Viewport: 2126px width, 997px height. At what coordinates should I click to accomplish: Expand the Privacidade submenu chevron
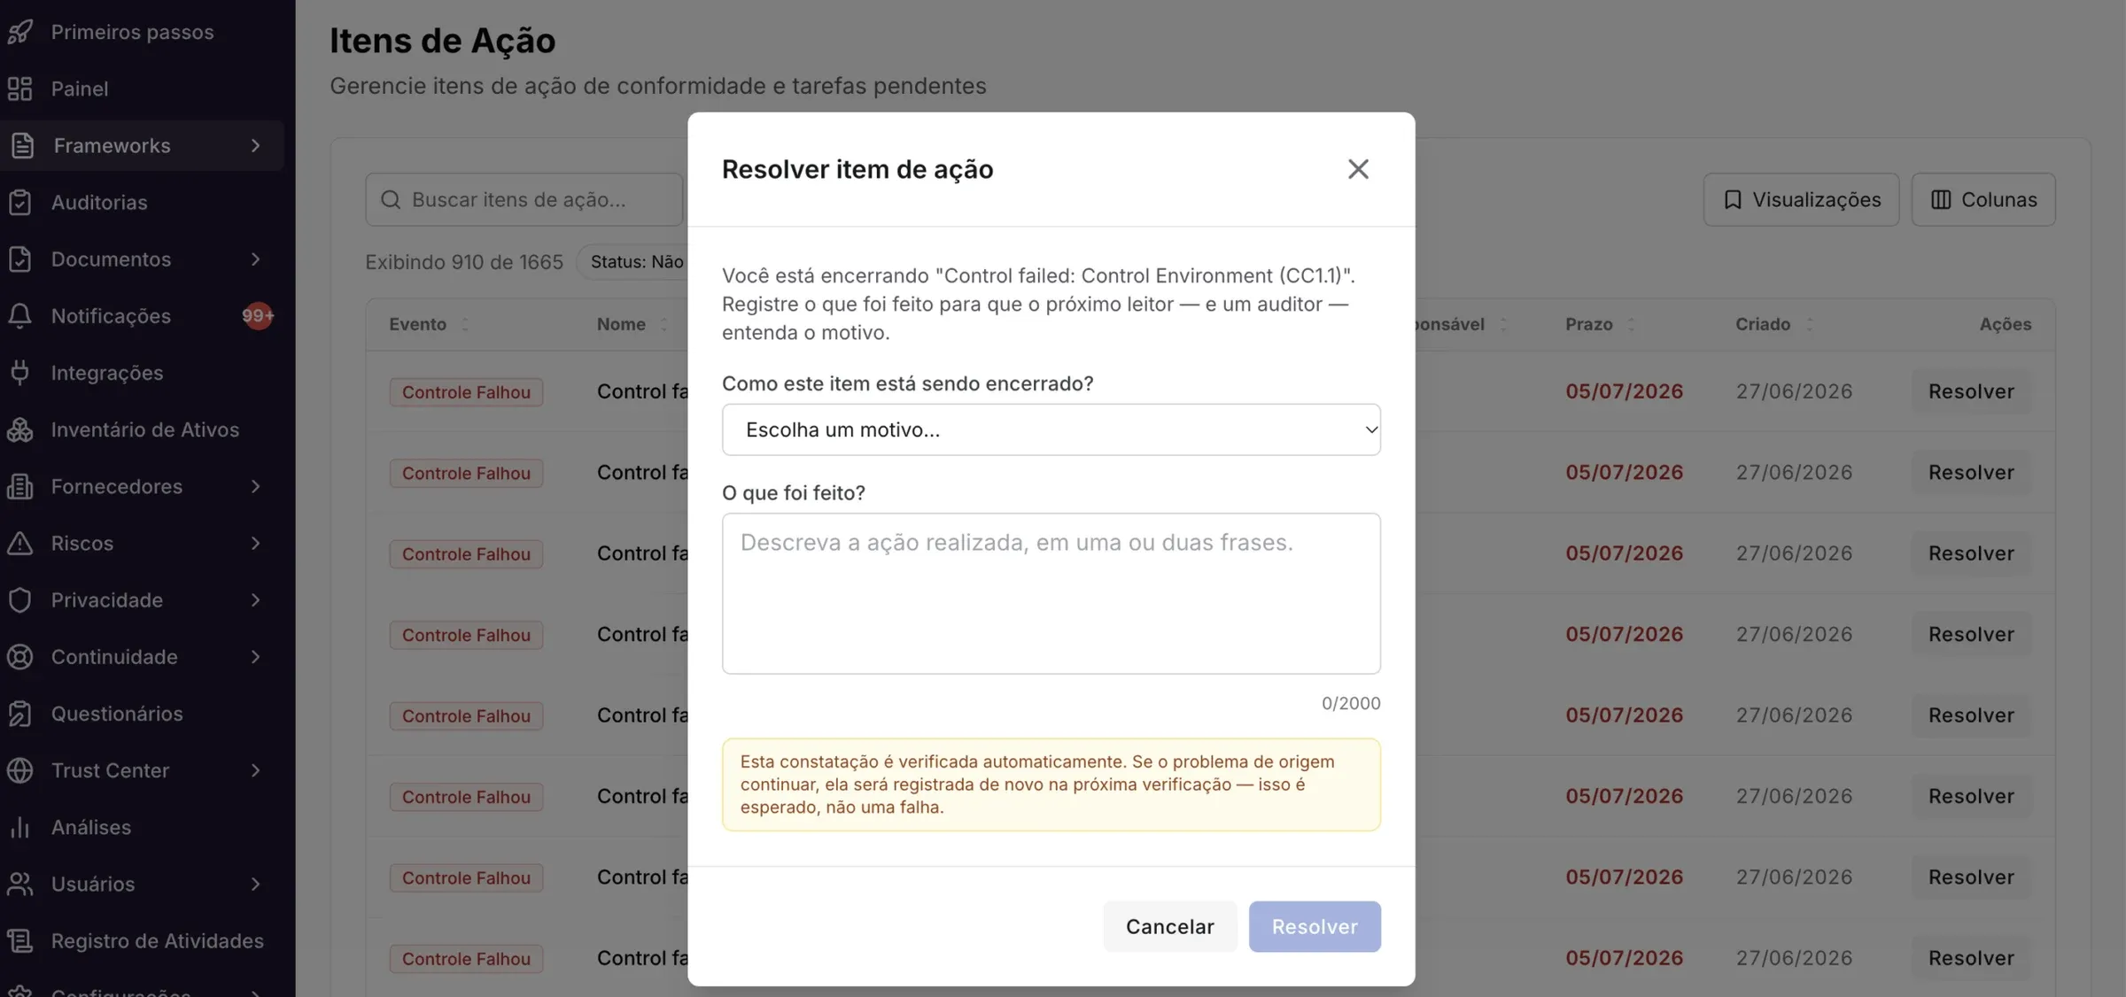pyautogui.click(x=255, y=599)
